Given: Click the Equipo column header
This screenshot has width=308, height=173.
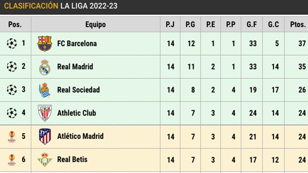Looking at the screenshot, I should tap(95, 25).
